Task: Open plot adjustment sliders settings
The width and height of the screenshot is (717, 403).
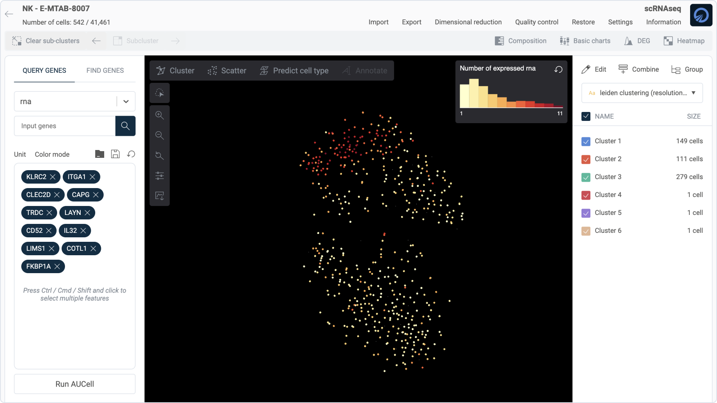Action: (159, 176)
